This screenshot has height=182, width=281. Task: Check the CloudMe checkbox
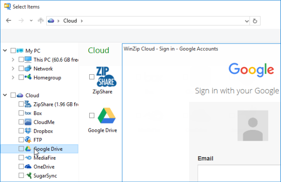21,122
